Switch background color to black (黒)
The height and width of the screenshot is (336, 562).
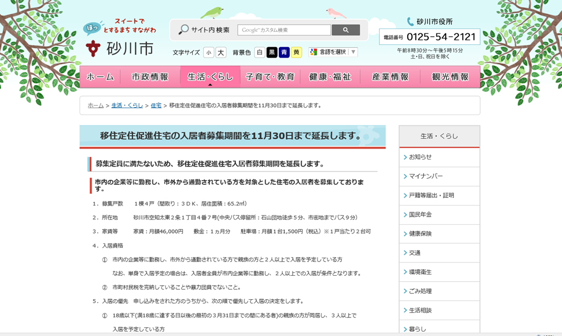[272, 53]
